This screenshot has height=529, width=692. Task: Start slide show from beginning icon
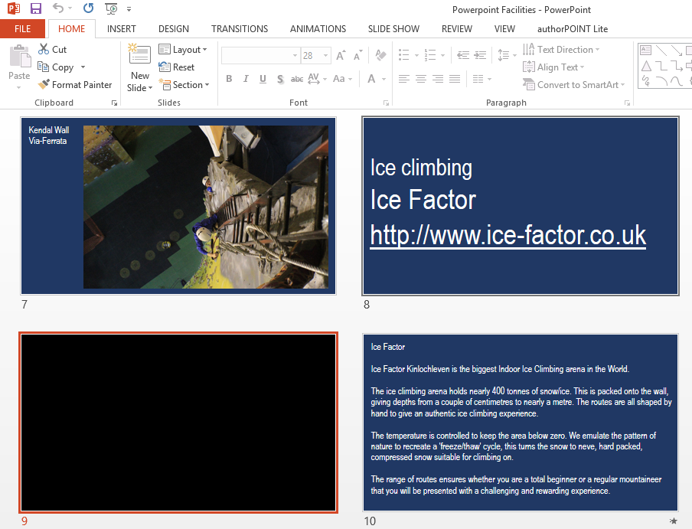[111, 8]
